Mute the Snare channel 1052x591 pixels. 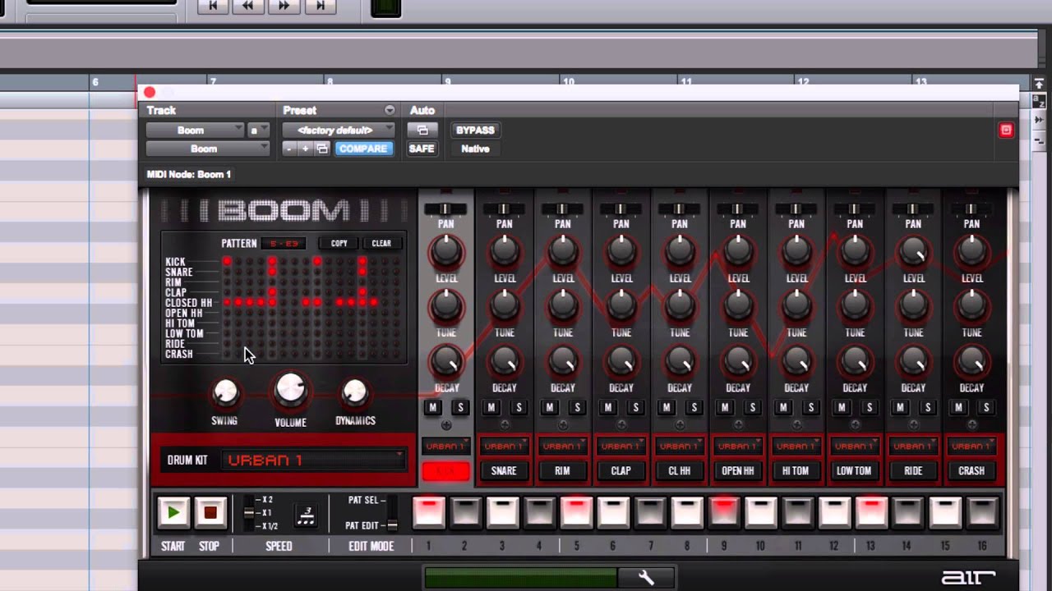(x=491, y=408)
